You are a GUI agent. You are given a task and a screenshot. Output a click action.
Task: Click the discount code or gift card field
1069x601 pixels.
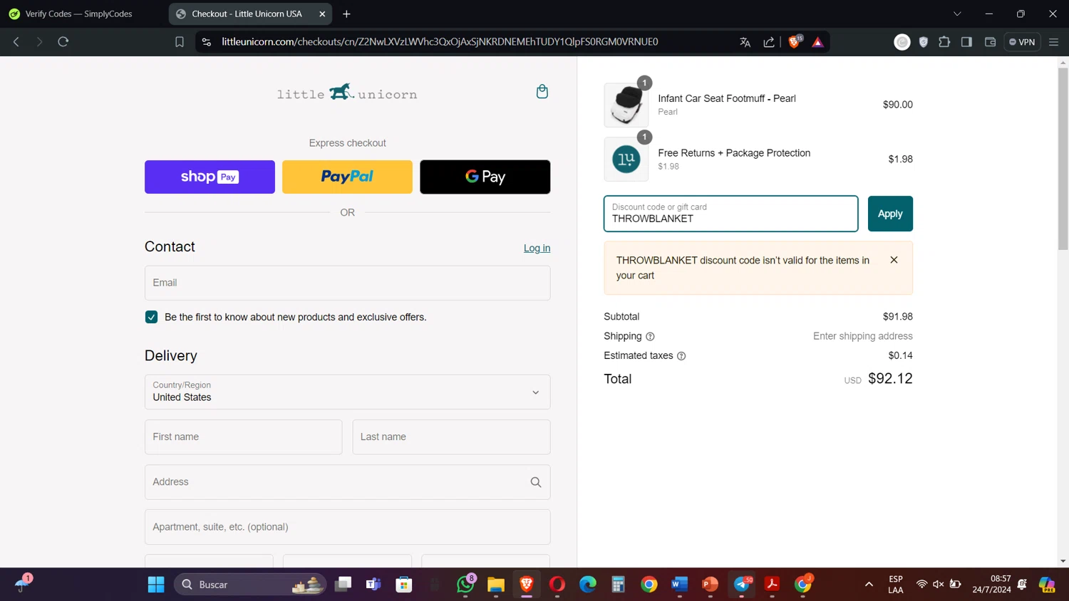point(730,214)
